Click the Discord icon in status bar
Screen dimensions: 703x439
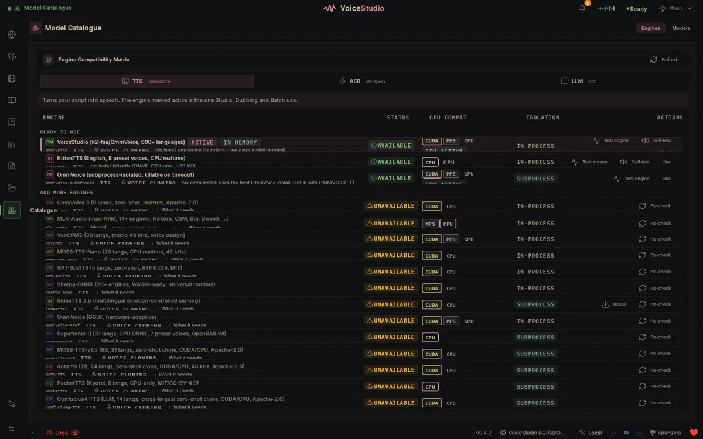click(x=626, y=433)
